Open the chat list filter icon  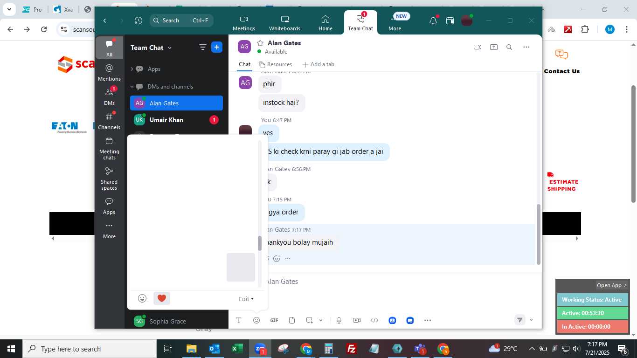(x=203, y=47)
